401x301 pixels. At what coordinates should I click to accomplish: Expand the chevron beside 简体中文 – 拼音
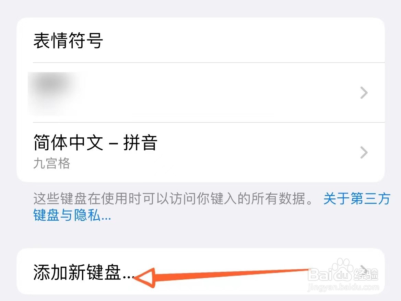(364, 152)
